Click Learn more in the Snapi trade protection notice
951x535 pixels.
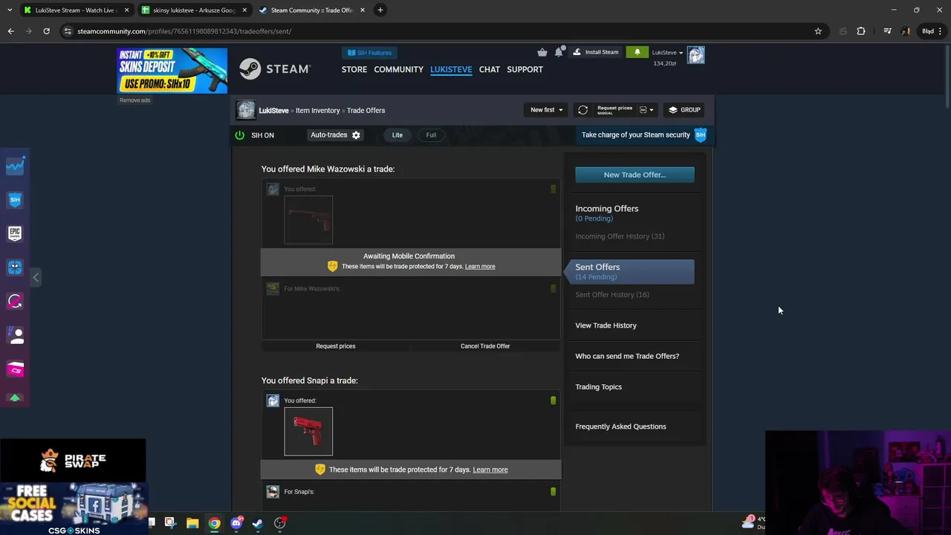[490, 470]
